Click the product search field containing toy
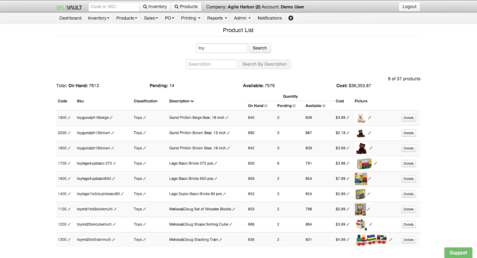 tap(222, 48)
